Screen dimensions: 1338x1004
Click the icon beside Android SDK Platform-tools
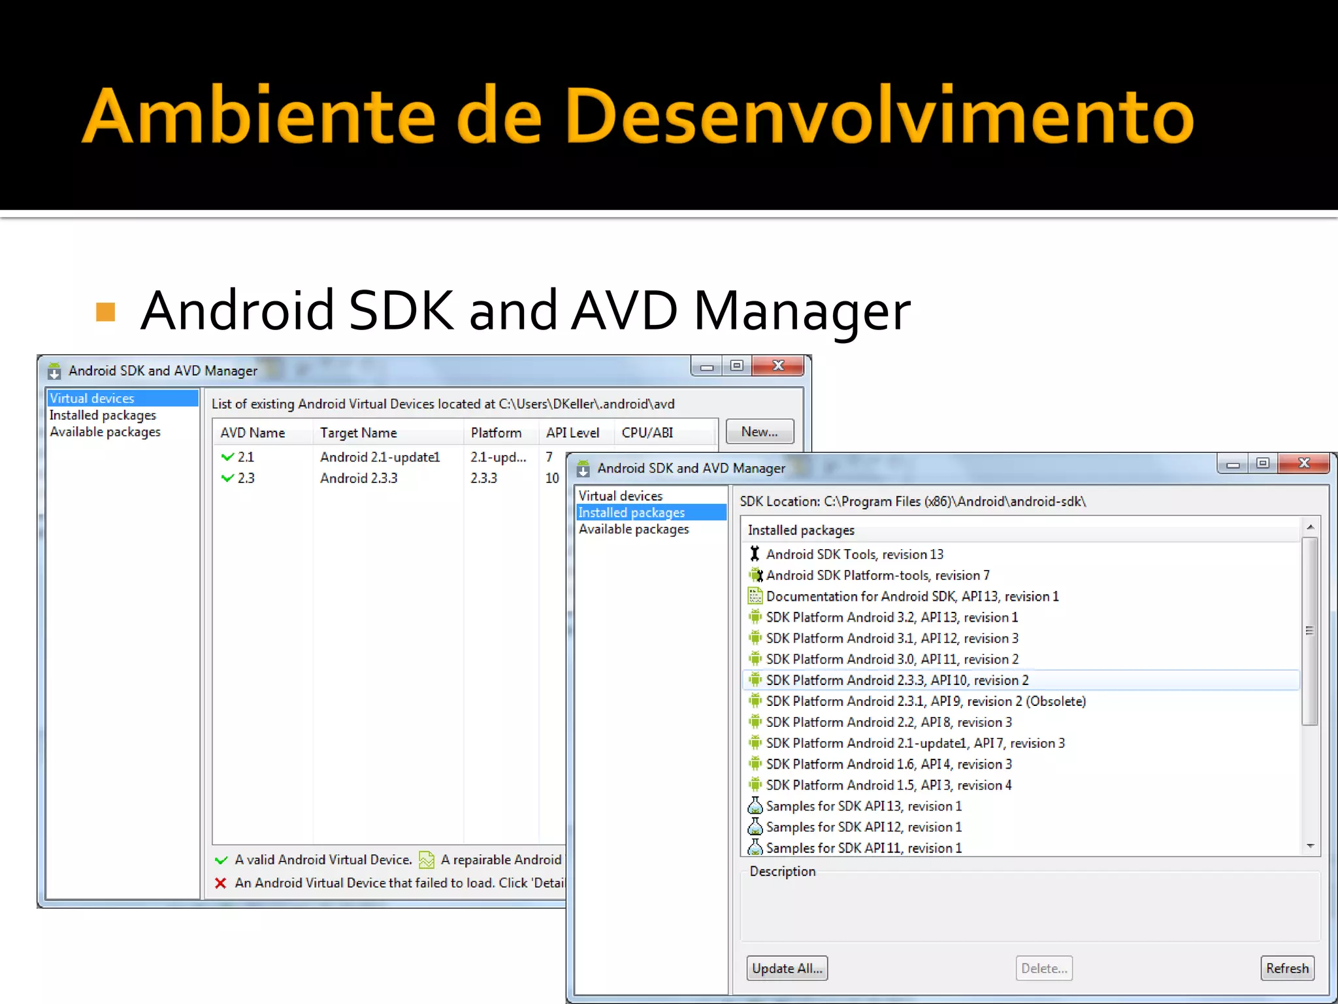coord(755,575)
